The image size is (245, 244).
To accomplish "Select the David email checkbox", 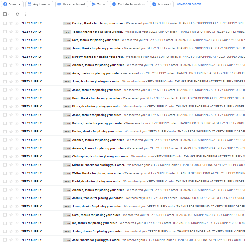I will (x=5, y=182).
